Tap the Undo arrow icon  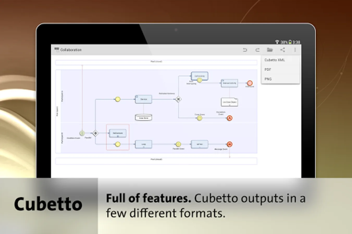pos(245,50)
